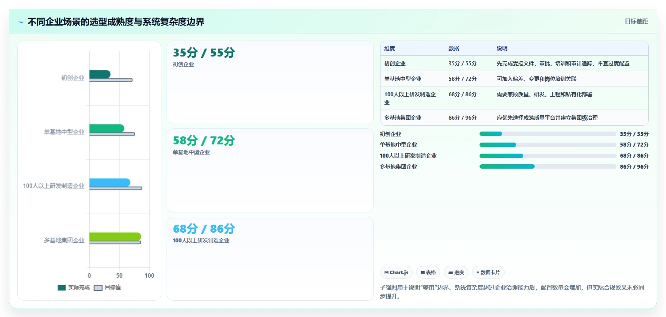This screenshot has width=666, height=317.
Task: Click the 初创企业 y-axis label in chart
Action: coord(72,78)
